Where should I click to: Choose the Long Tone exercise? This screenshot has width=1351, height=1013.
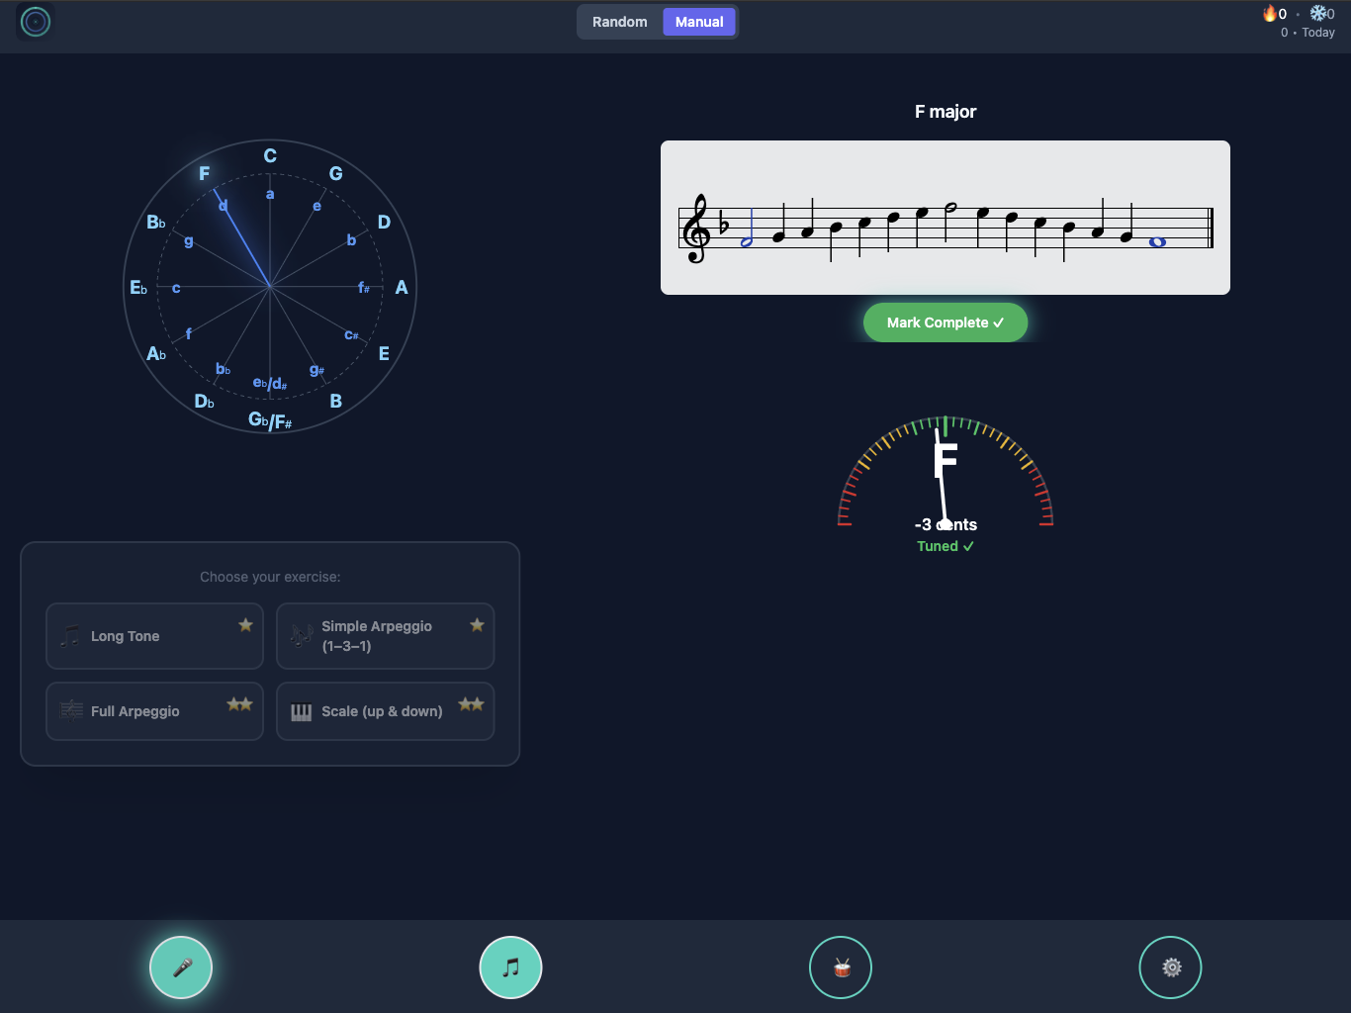(154, 636)
